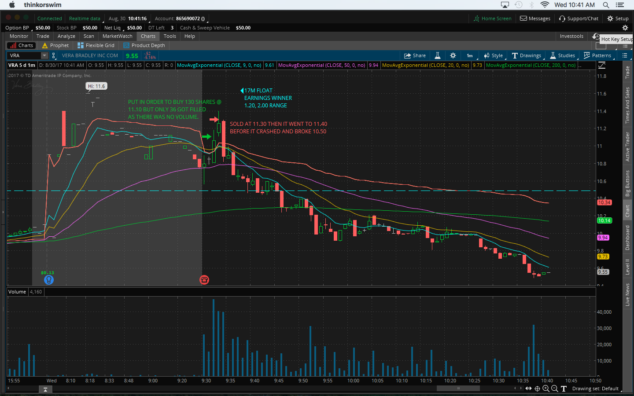Open the Drawing set: Default menu

[597, 389]
